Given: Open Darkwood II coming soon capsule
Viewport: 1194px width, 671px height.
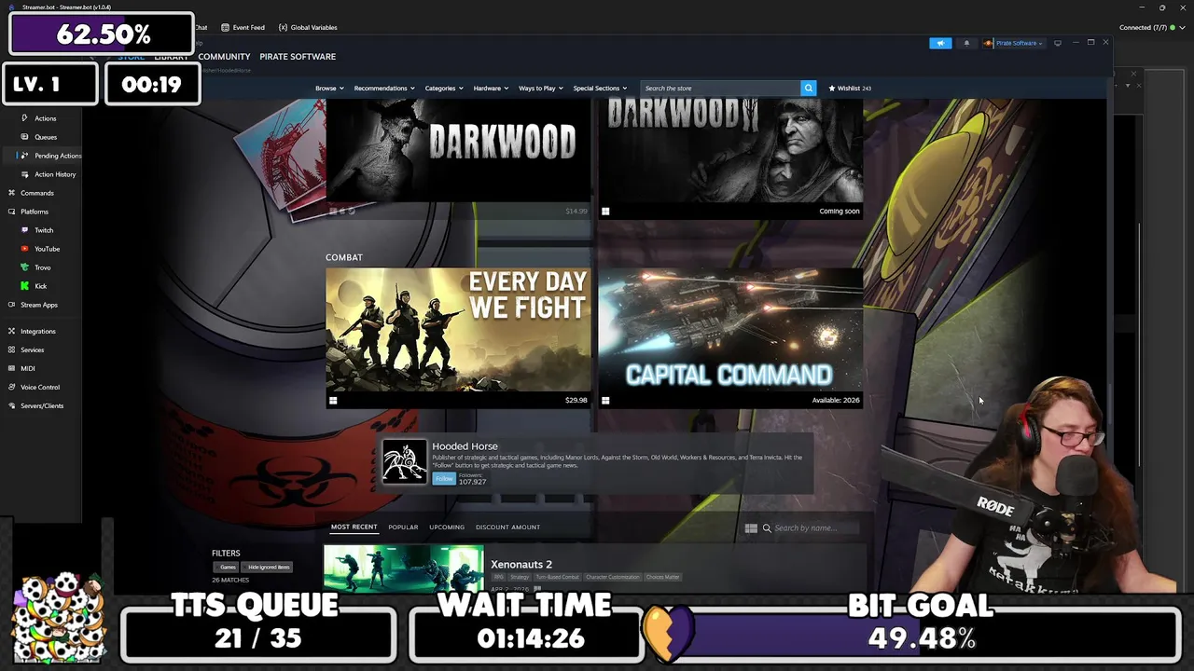Looking at the screenshot, I should coord(730,158).
